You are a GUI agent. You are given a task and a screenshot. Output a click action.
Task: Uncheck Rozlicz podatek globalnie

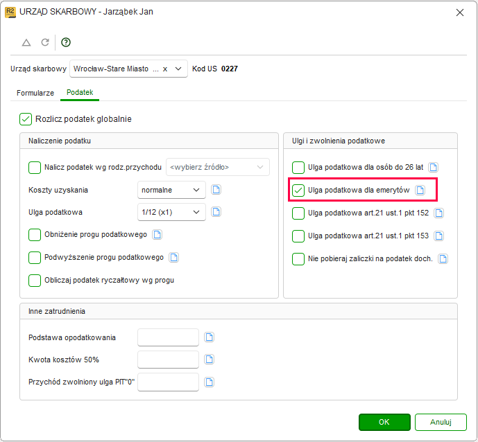click(x=26, y=119)
